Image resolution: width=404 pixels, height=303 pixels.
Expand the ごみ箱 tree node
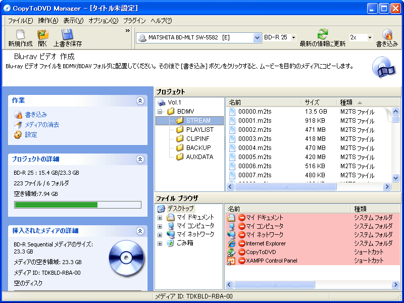pyautogui.click(x=160, y=243)
